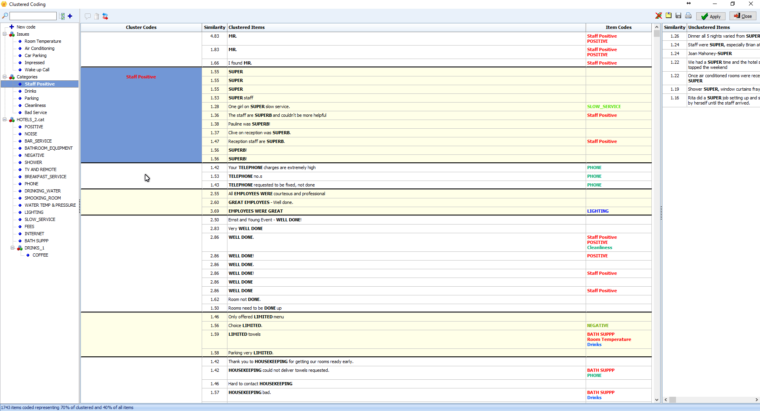760x411 pixels.
Task: Select the BREAKFAST_SERVICE code in tree
Action: [x=46, y=177]
